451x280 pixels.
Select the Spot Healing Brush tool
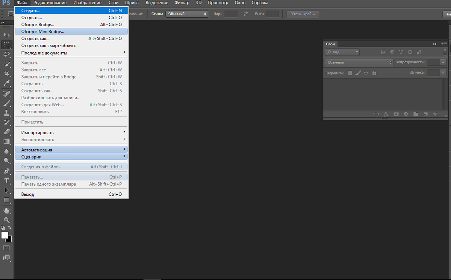tap(6, 93)
